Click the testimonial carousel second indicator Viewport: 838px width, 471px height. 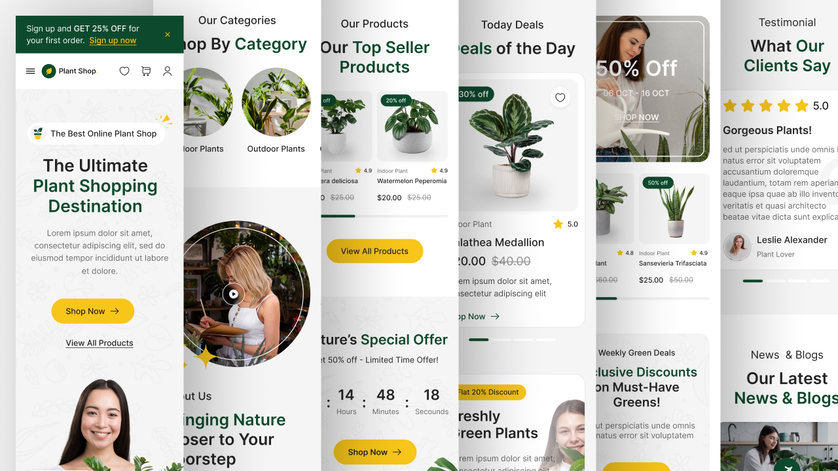pos(775,281)
